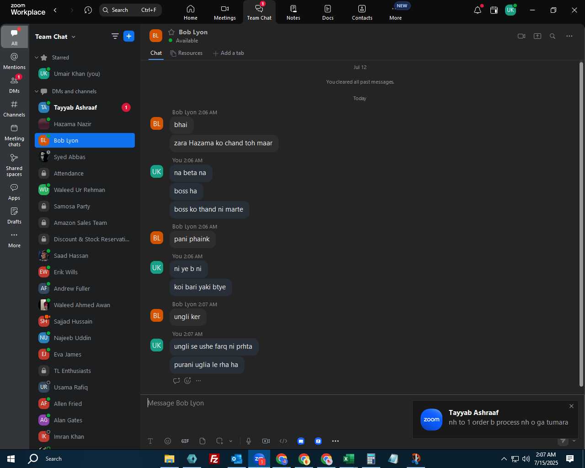Open the More tab with NEW badge
Viewport: 585px width, 468px height.
tap(396, 12)
